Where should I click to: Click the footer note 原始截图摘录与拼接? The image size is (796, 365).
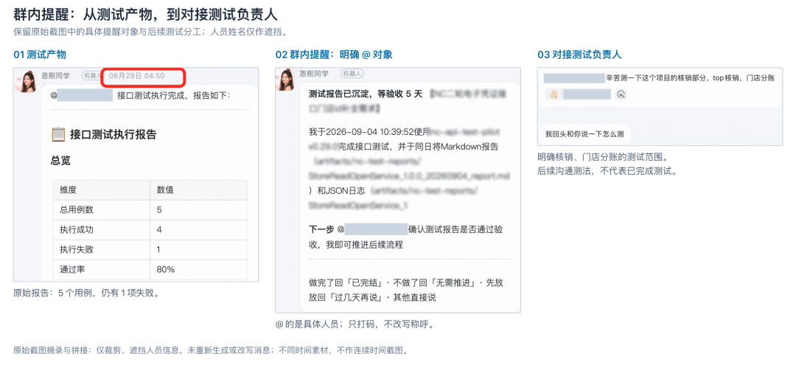(211, 350)
